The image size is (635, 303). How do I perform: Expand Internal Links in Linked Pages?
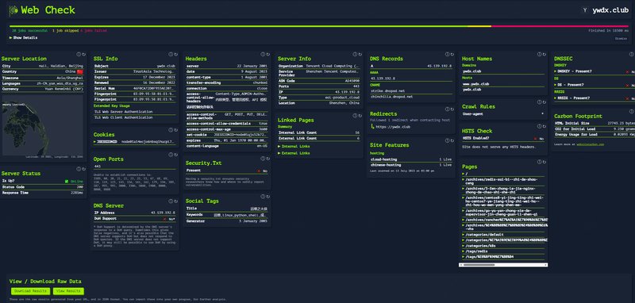pos(294,146)
